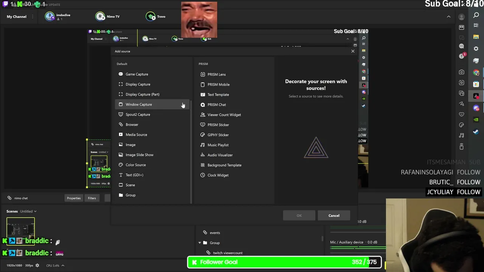This screenshot has width=484, height=272.
Task: Open Discord from taskbar
Action: [476, 108]
